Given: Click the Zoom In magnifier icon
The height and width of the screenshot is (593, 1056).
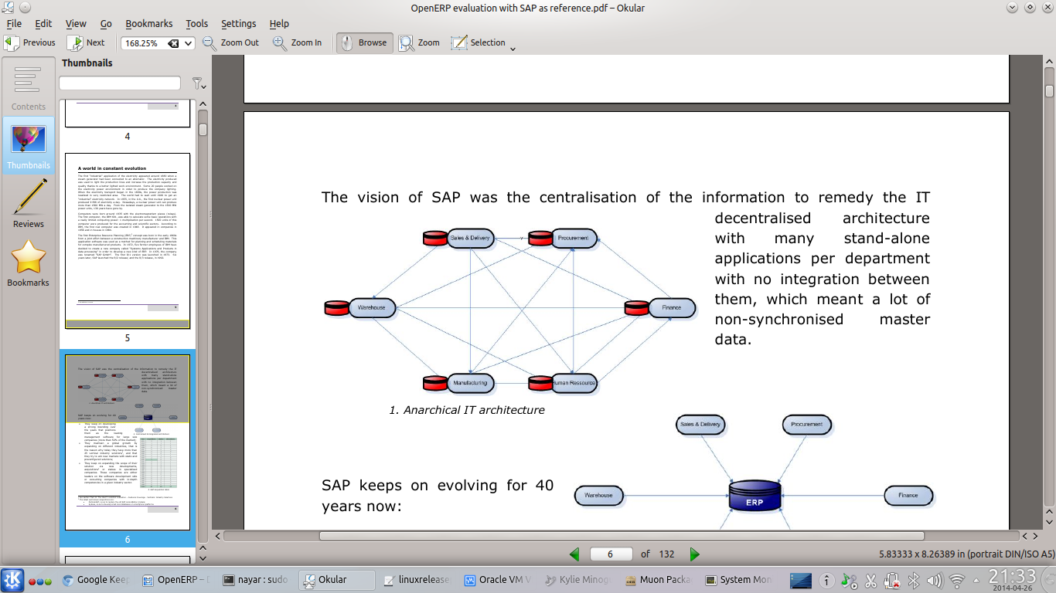Looking at the screenshot, I should coord(280,42).
